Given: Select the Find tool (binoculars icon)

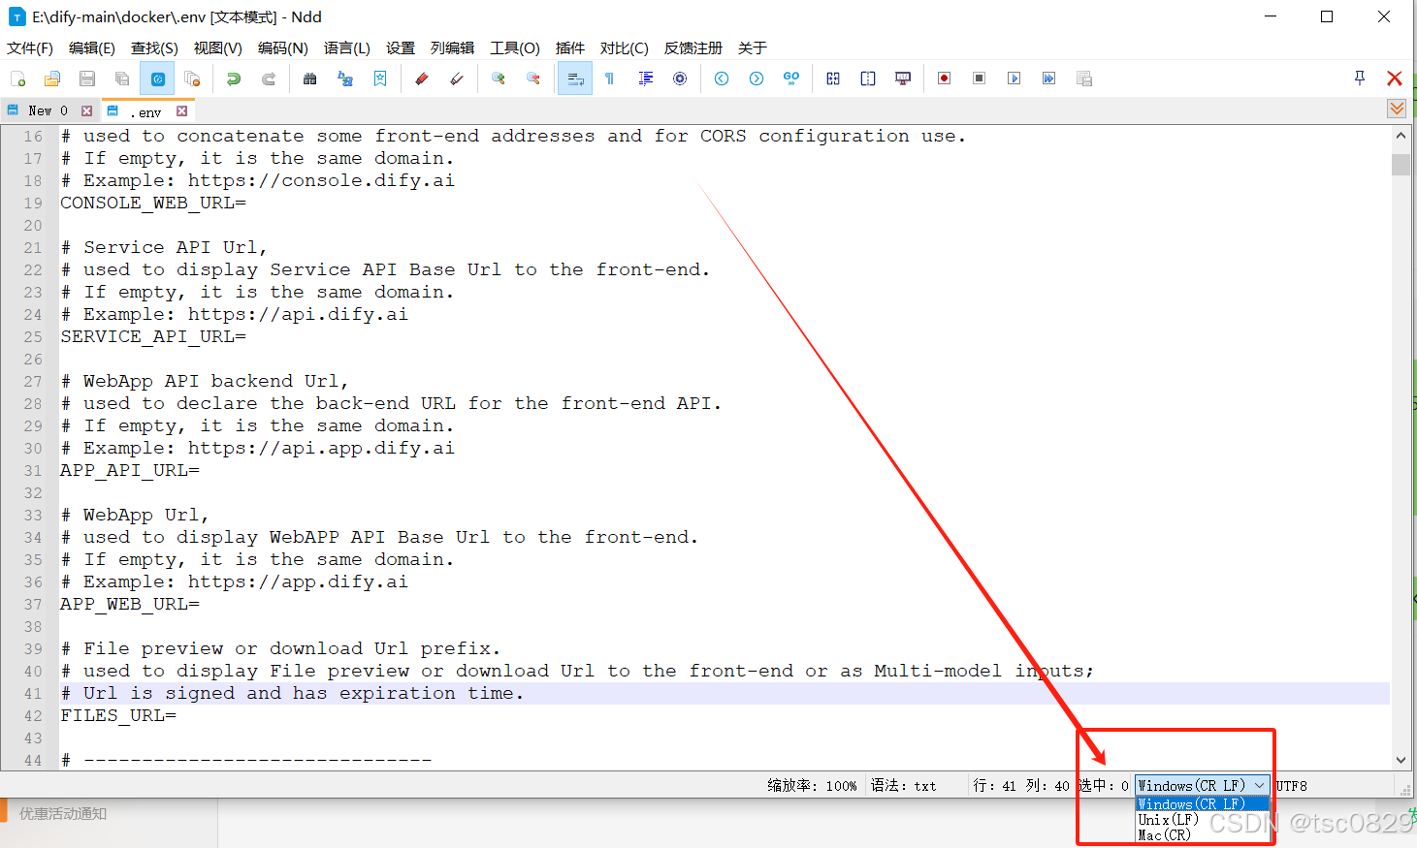Looking at the screenshot, I should click(309, 79).
